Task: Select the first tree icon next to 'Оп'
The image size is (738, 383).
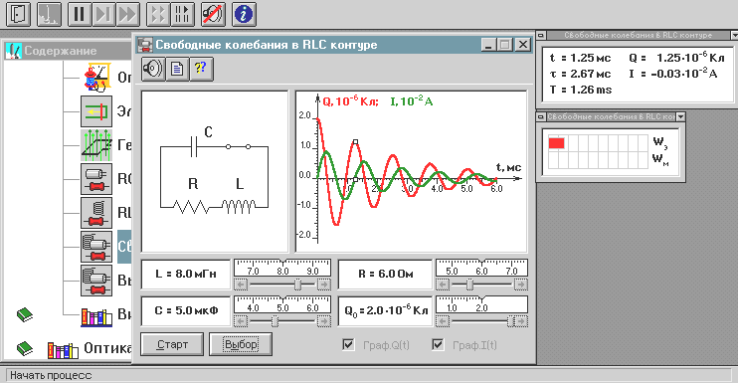Action: 96,78
